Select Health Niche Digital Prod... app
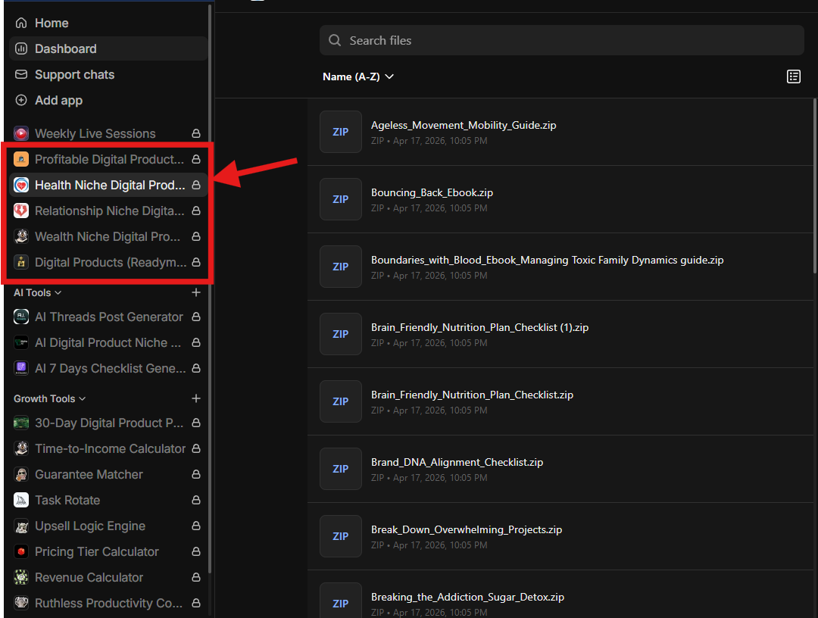Image resolution: width=818 pixels, height=618 pixels. coord(108,185)
